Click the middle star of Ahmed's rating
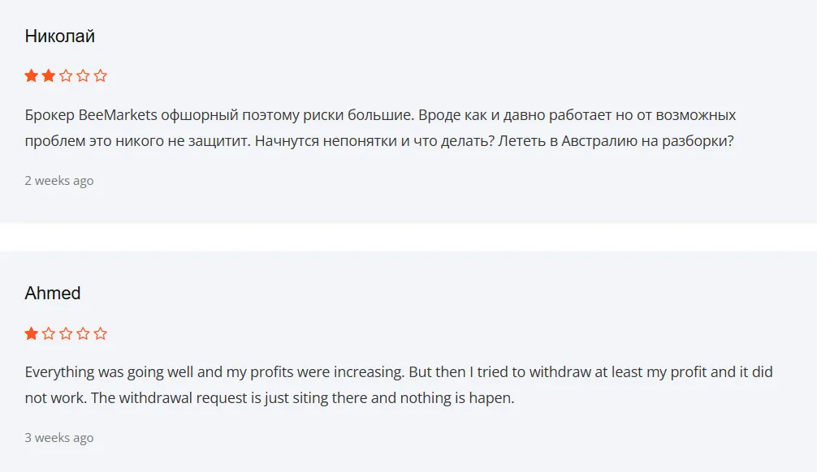Screen dimensions: 817x472 (x=65, y=333)
